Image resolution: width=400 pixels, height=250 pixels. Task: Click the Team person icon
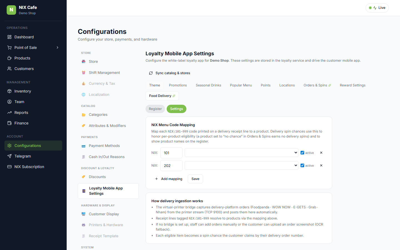point(9,102)
